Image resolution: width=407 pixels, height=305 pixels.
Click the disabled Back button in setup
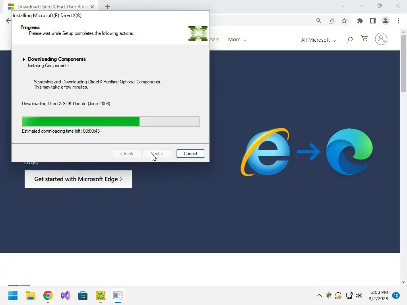(x=127, y=154)
